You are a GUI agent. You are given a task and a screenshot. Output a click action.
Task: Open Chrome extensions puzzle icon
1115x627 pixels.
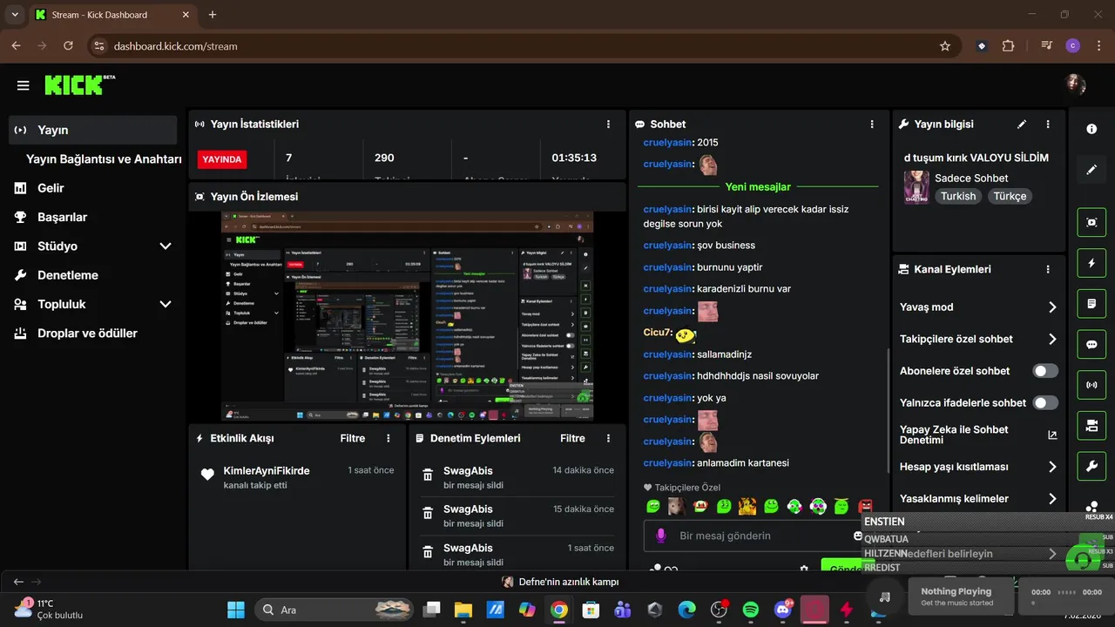pos(1009,46)
